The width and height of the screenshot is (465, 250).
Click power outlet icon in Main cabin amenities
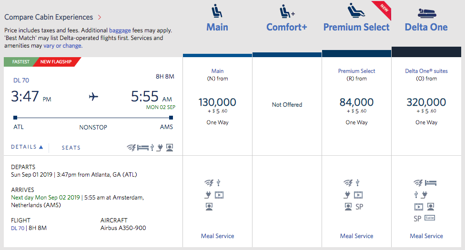click(207, 195)
